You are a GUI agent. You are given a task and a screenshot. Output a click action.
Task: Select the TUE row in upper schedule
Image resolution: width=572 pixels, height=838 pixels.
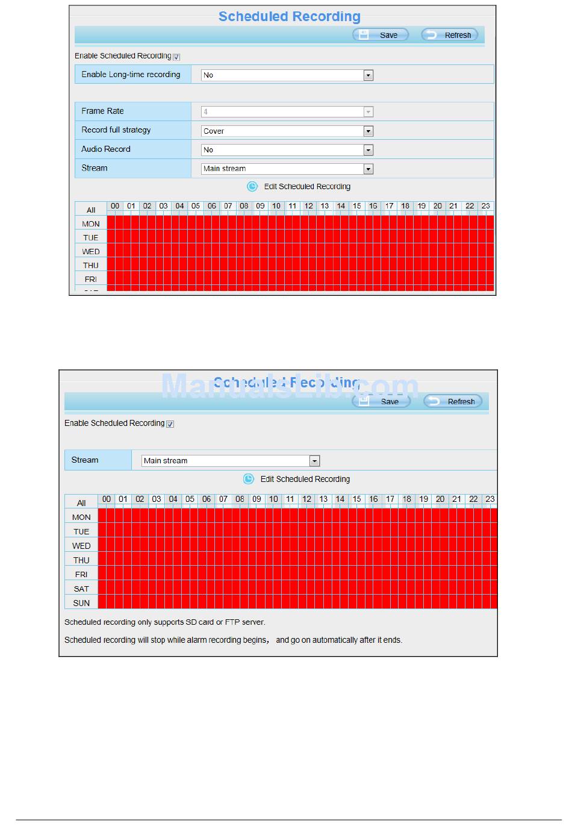(x=91, y=237)
